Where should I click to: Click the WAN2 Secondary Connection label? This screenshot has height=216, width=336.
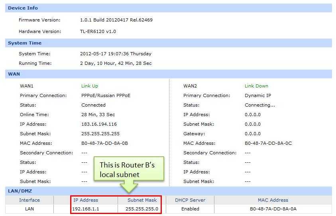[x=210, y=153]
